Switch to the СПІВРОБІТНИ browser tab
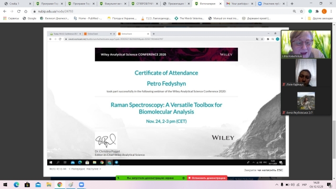This screenshot has height=189, width=336. 145,4
